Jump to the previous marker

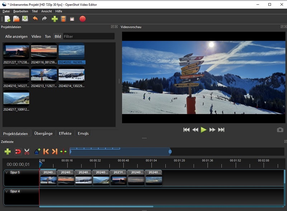pos(46,152)
